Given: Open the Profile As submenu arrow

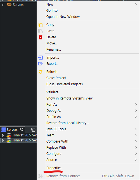Looking at the screenshot, I should pos(136,117).
